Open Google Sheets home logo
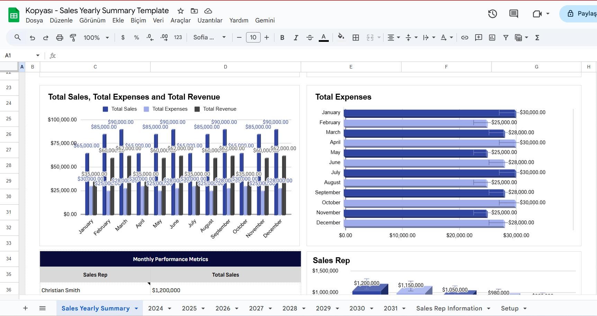The width and height of the screenshot is (597, 316). 14,15
